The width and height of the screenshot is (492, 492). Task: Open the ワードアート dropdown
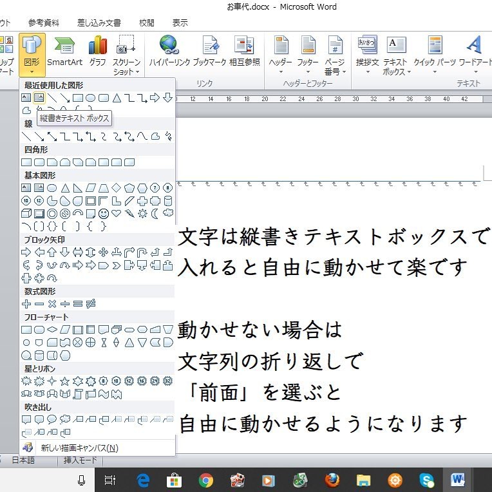pos(475,55)
